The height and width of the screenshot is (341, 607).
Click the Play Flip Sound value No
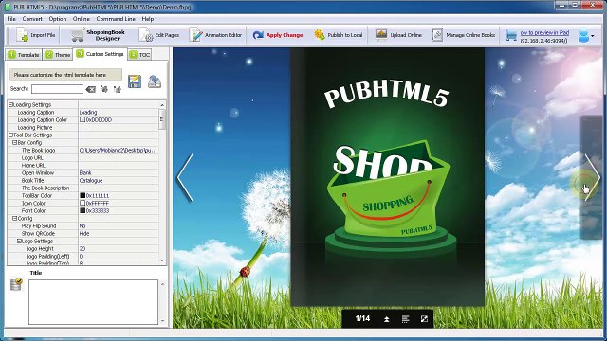[83, 225]
